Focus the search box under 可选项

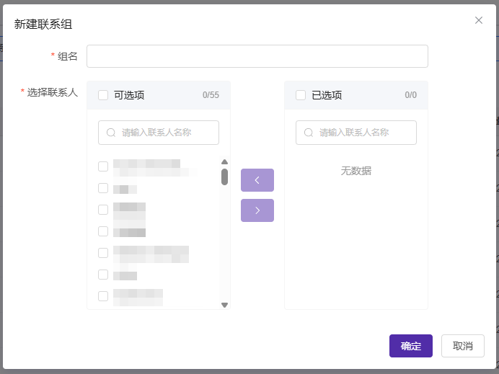pyautogui.click(x=159, y=133)
